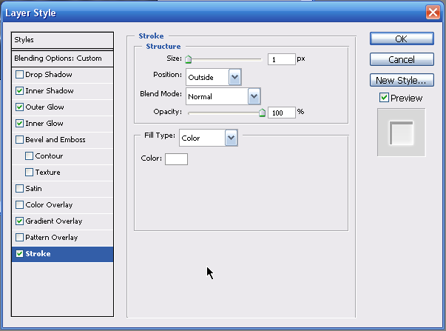This screenshot has height=331, width=446.
Task: Open the Contour settings label
Action: [x=49, y=156]
